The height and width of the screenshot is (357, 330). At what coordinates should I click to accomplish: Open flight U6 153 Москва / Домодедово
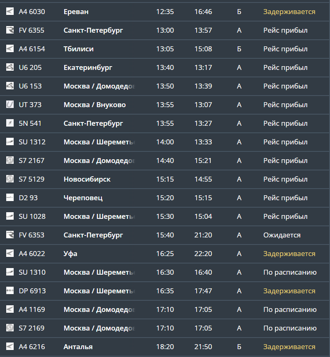point(165,86)
